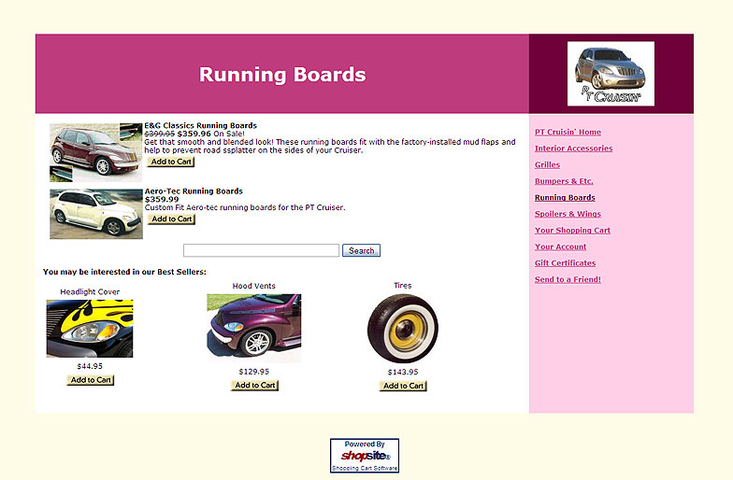Open the Hood Vents product image

click(x=253, y=328)
